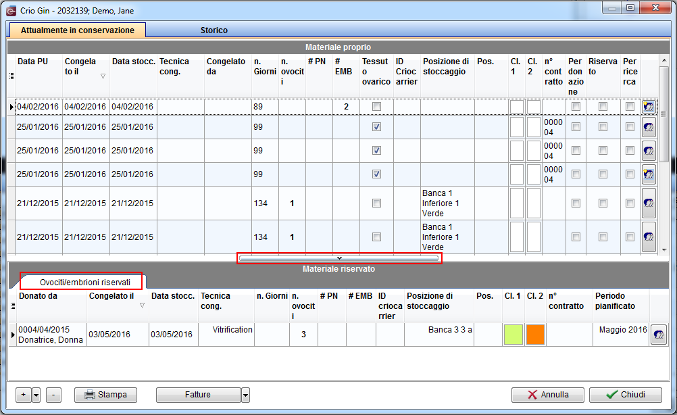The height and width of the screenshot is (415, 677).
Task: Uncheck Tessuto ovarico in topmost 25/01/2016 row
Action: 376,127
